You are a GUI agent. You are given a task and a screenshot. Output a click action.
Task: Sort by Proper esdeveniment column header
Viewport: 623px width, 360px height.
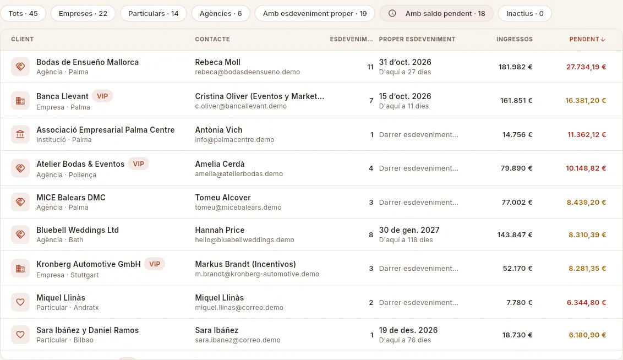click(x=417, y=39)
